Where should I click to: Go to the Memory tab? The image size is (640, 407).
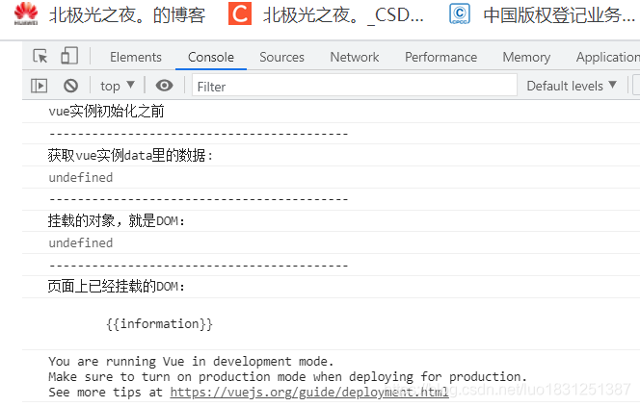(x=526, y=57)
